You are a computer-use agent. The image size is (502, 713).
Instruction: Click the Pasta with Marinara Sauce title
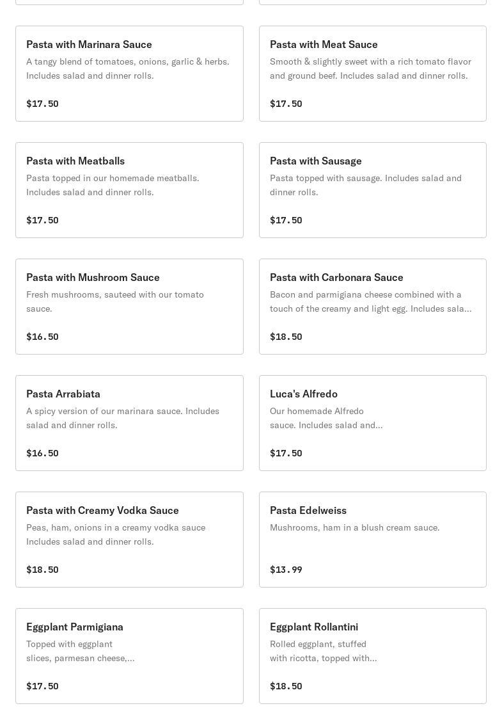pyautogui.click(x=89, y=45)
